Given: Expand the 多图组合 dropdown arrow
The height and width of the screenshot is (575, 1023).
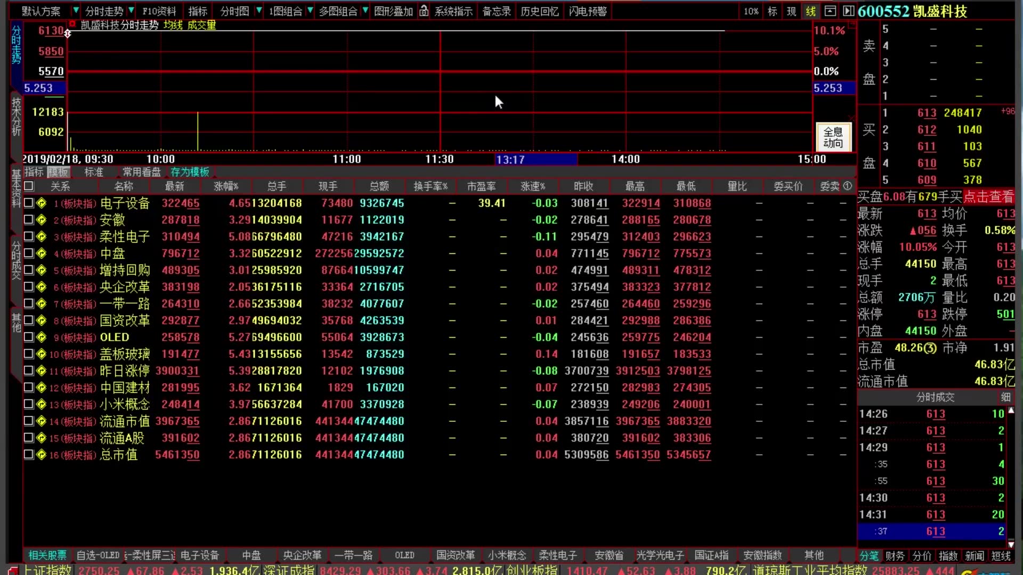Looking at the screenshot, I should point(365,11).
